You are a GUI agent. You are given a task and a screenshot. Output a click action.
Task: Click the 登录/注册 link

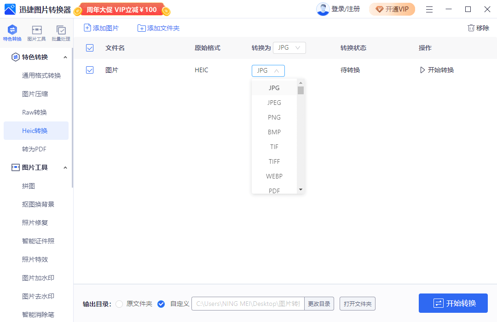click(x=346, y=9)
